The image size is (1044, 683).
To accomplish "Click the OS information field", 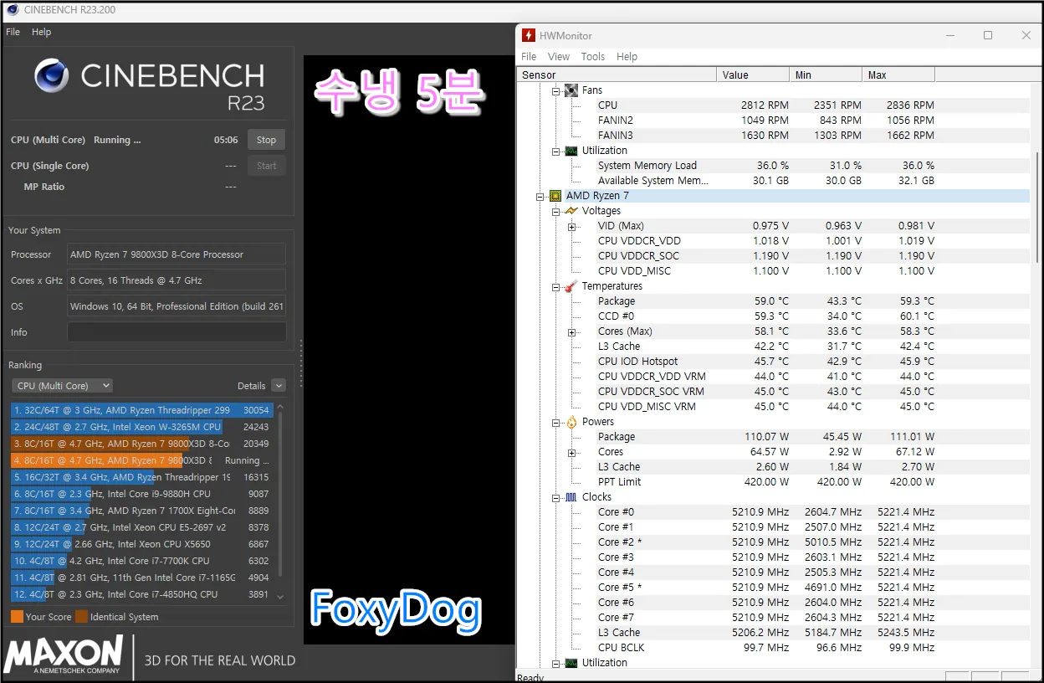I will click(177, 306).
